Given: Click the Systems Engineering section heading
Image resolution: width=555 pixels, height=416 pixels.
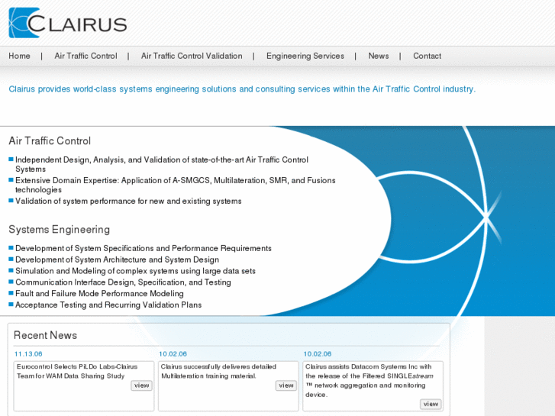Looking at the screenshot, I should 59,230.
